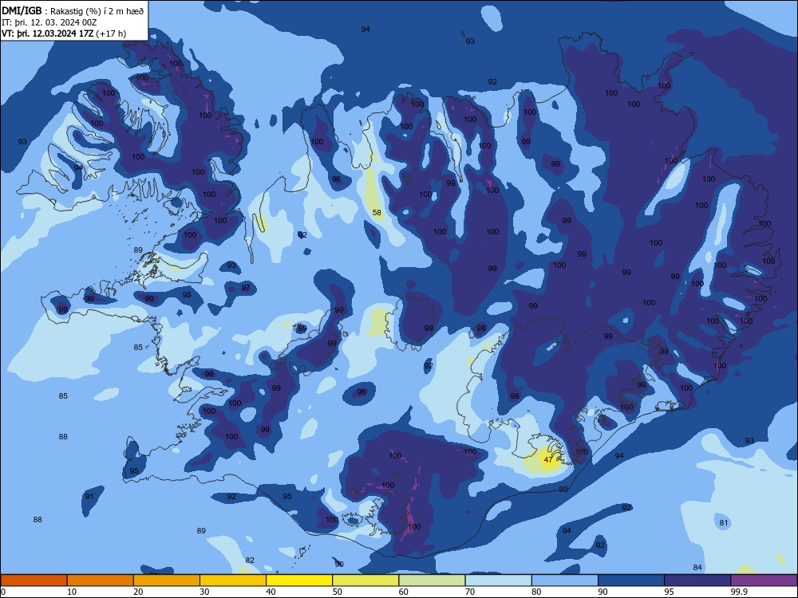Click the '91' value off the southwest coast
The image size is (798, 598).
(x=89, y=496)
